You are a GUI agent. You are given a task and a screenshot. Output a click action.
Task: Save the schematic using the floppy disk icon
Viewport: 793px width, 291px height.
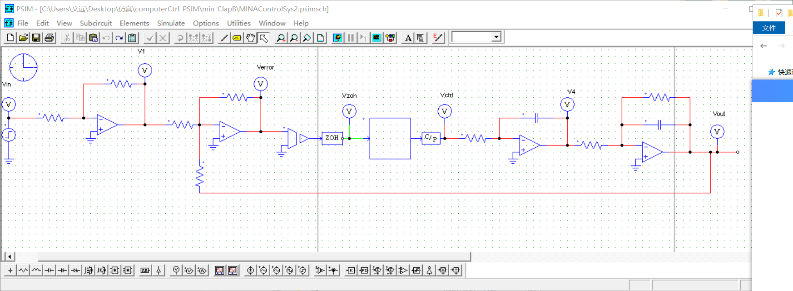coord(36,38)
